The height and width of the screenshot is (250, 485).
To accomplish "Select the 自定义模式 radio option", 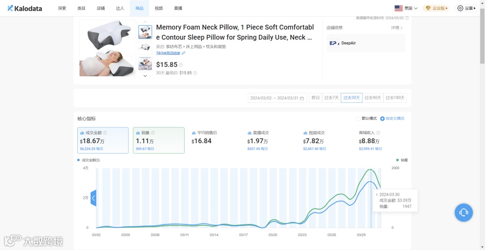I will pos(382,118).
